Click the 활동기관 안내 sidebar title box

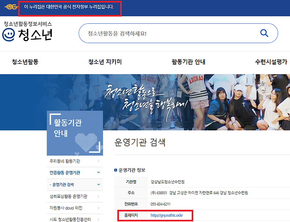pos(75,133)
